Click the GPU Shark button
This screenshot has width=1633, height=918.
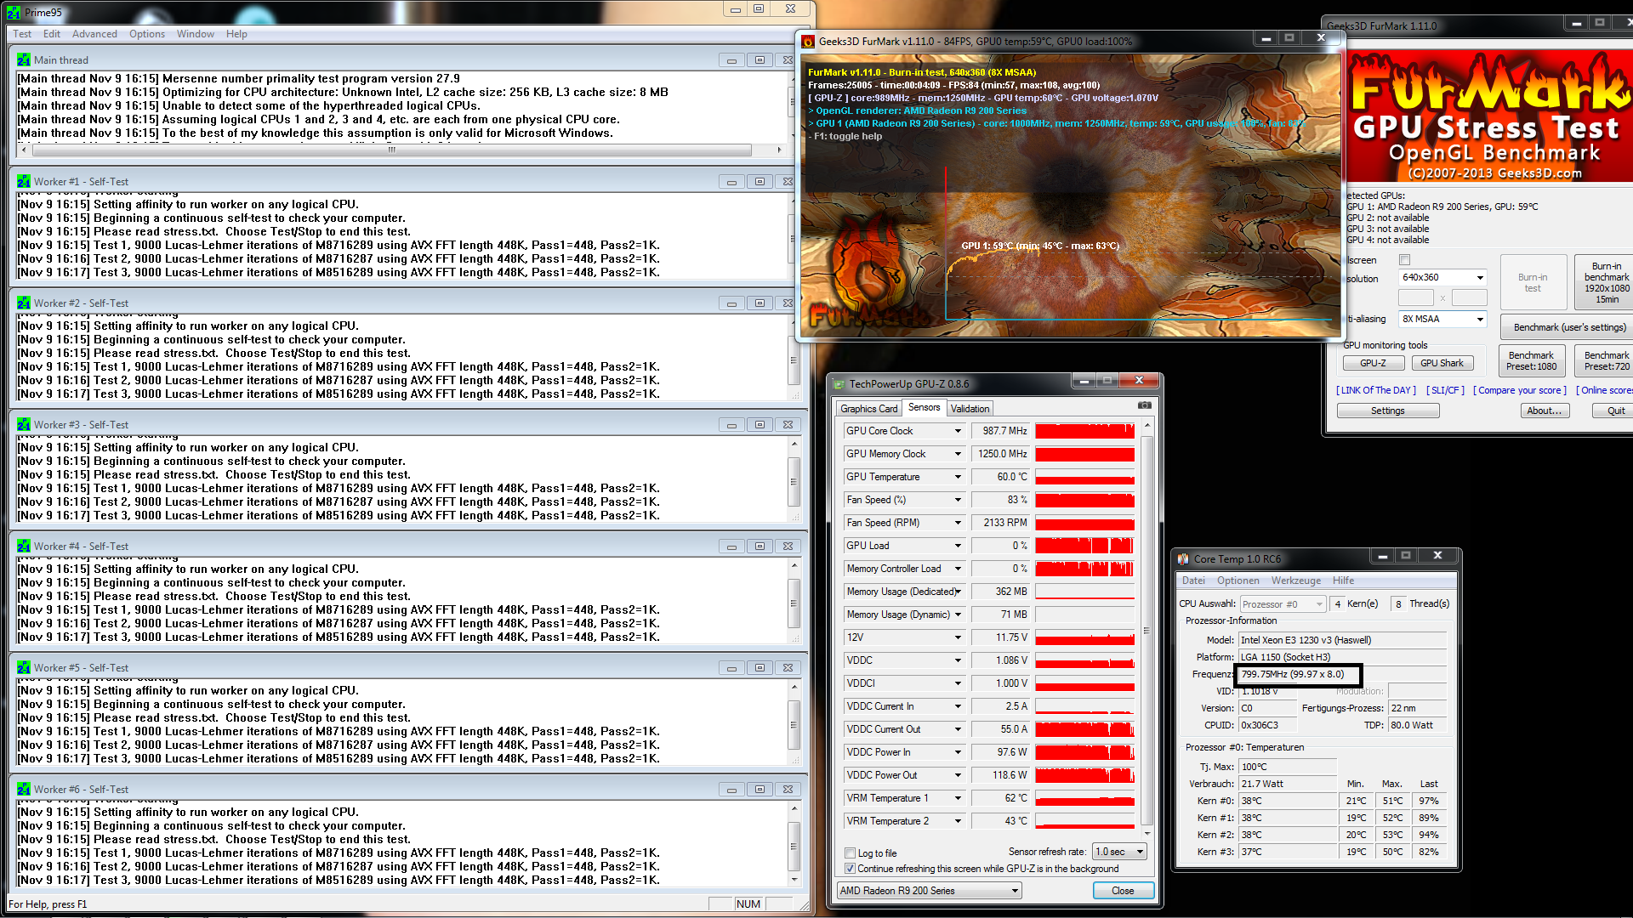[1442, 363]
